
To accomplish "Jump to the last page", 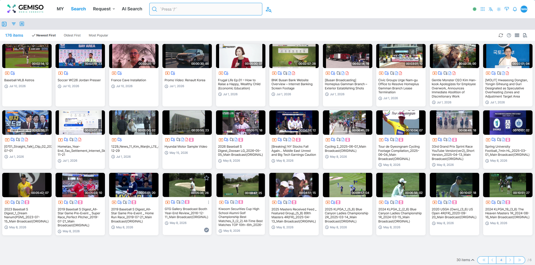I will [x=520, y=260].
